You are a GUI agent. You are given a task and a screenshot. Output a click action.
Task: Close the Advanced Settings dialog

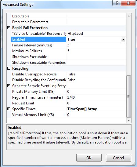coord(128,3)
